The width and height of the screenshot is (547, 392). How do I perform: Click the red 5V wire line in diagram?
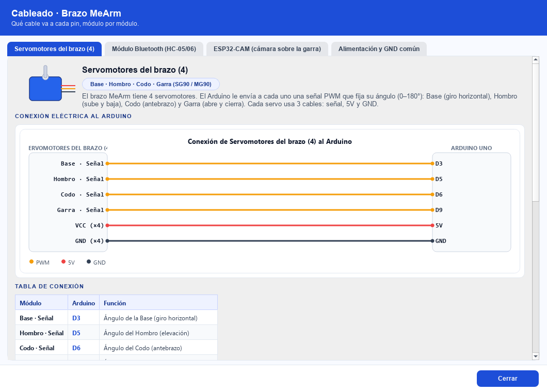pos(270,225)
